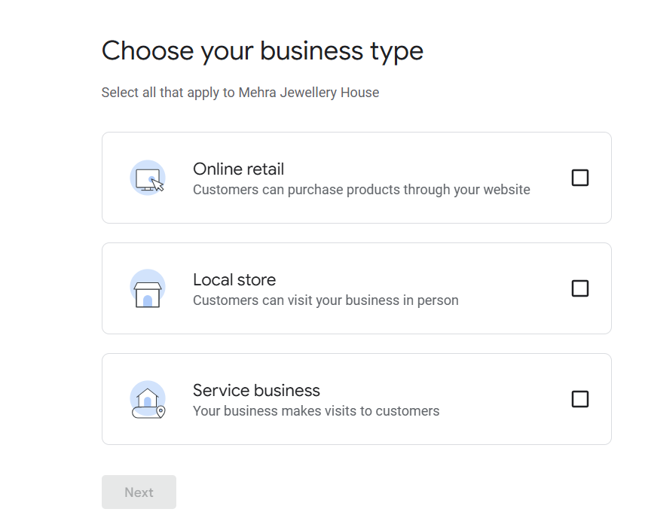Select the Online retail title text
Image resolution: width=645 pixels, height=512 pixels.
click(x=239, y=169)
